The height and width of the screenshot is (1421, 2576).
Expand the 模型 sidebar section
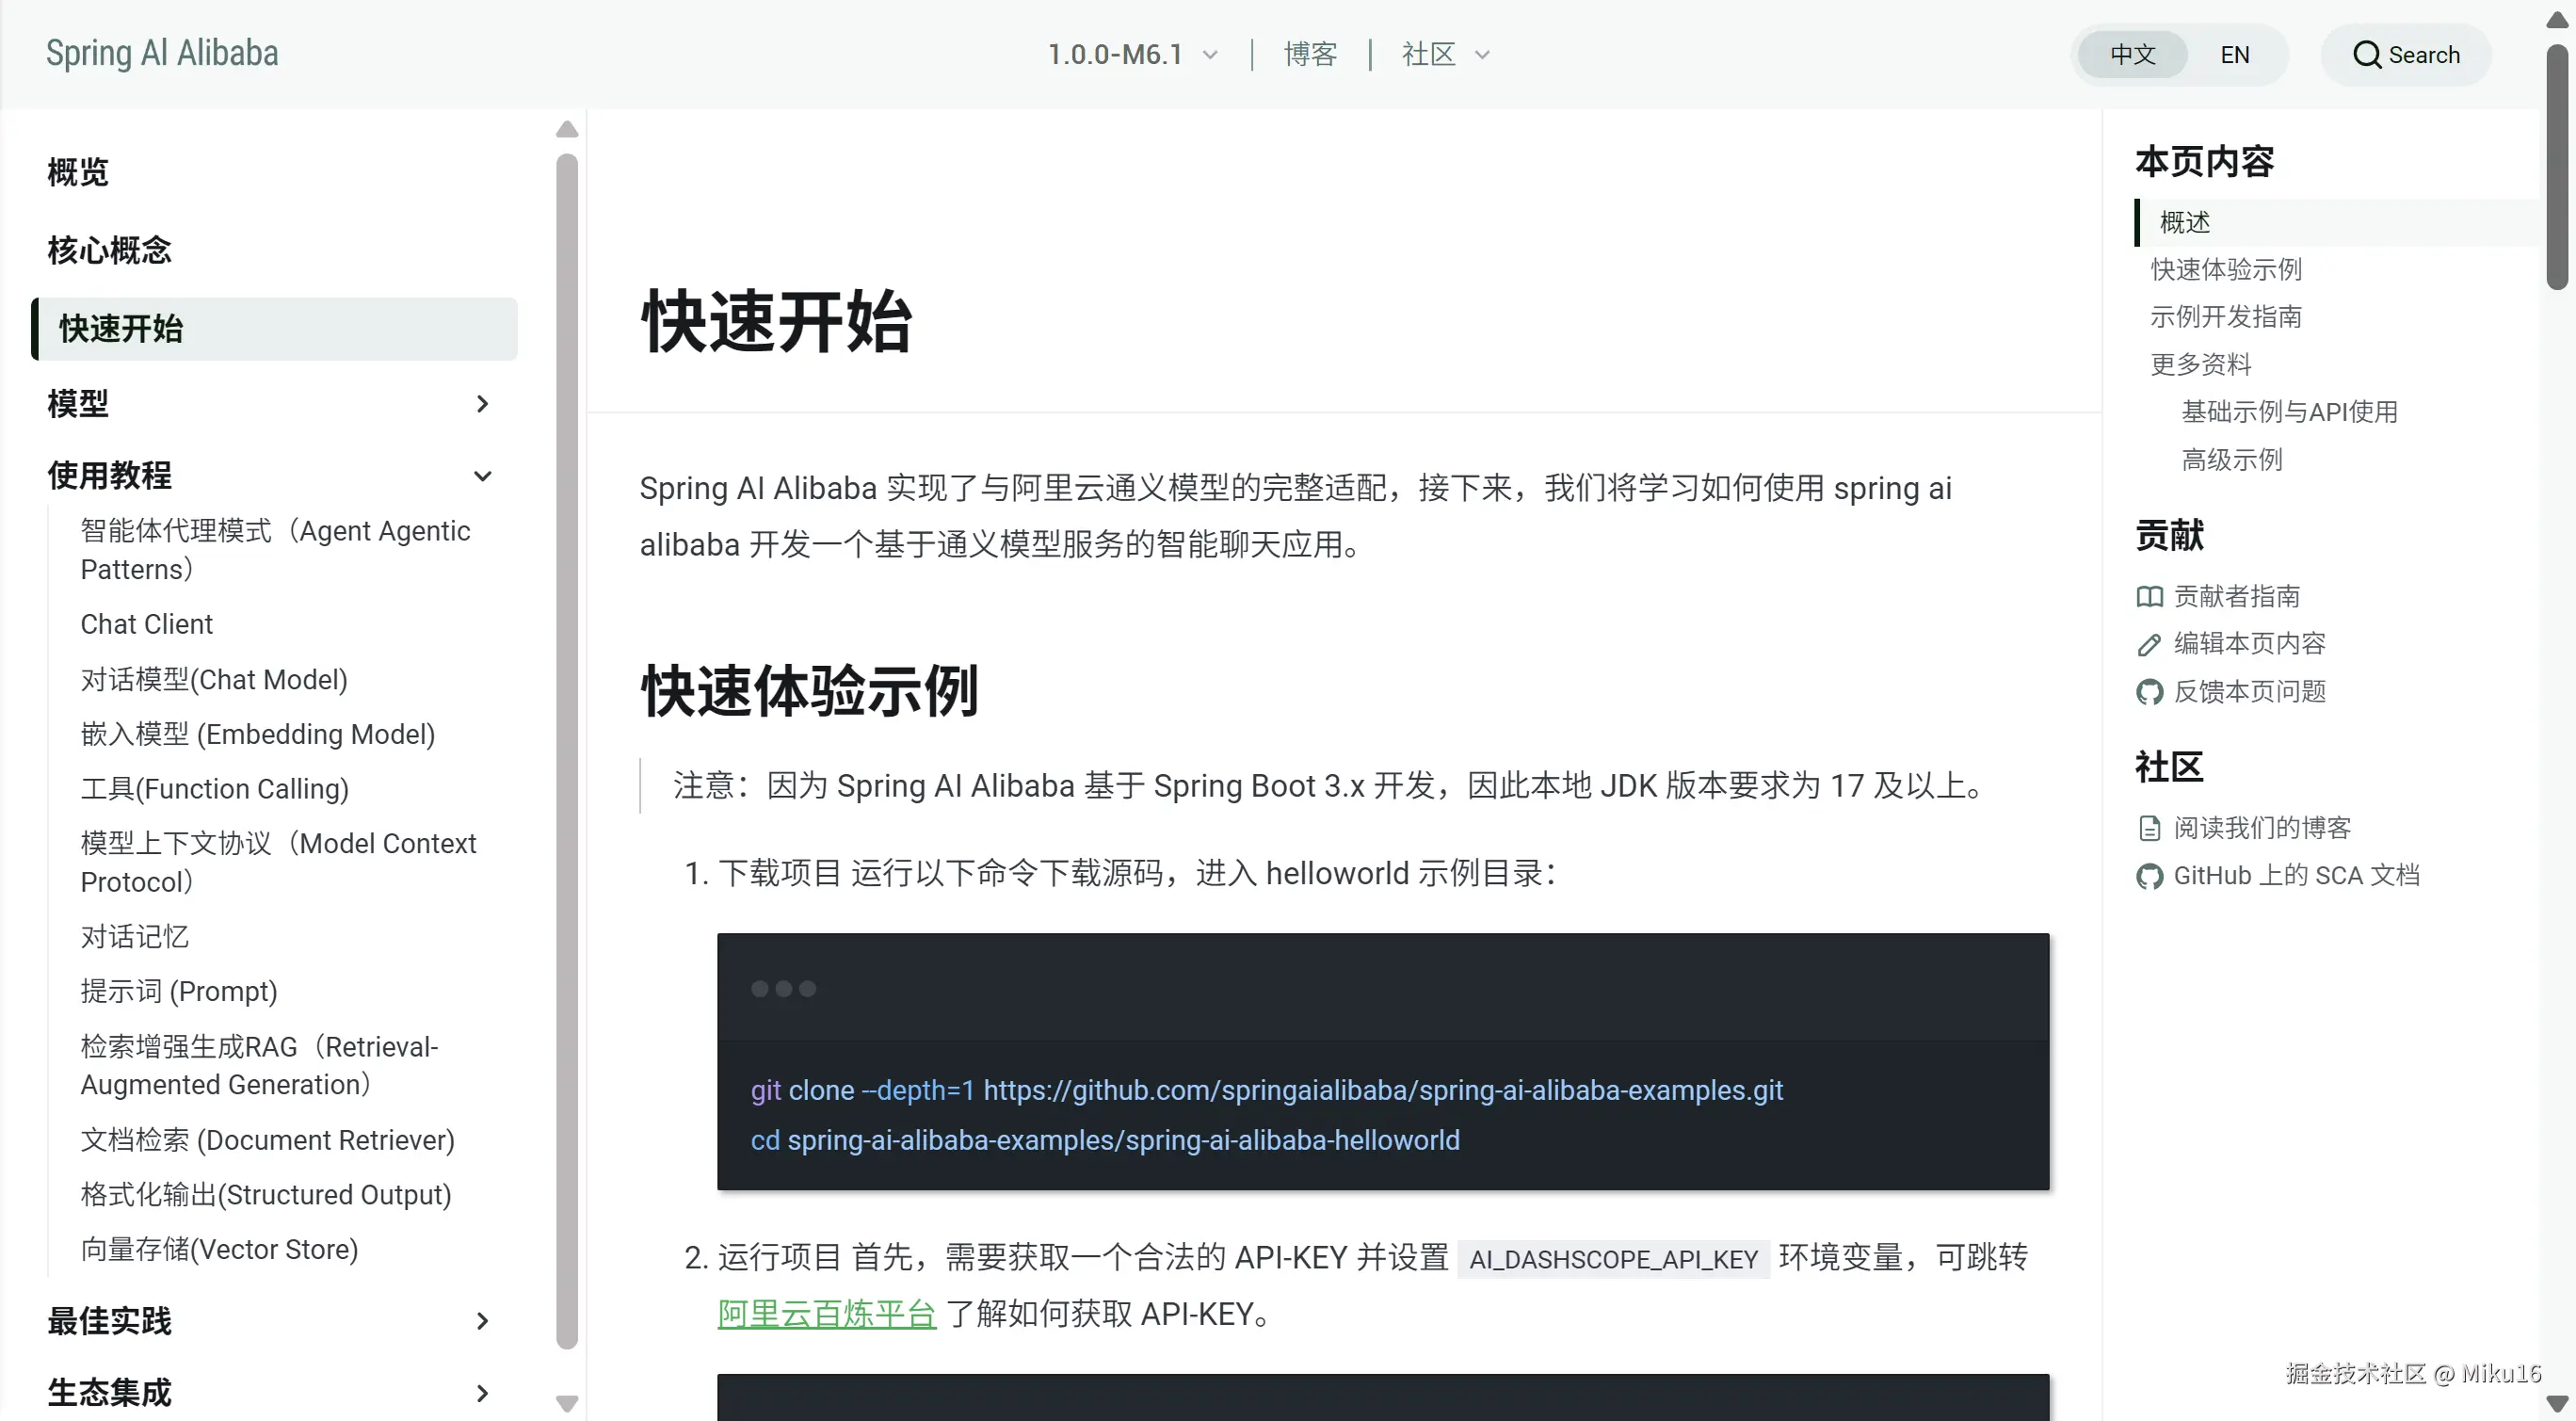pyautogui.click(x=482, y=404)
